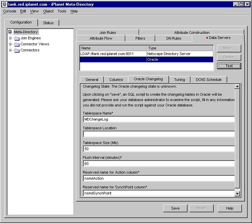252x223 pixels.
Task: Open the Edit menu
Action: [x=23, y=11]
